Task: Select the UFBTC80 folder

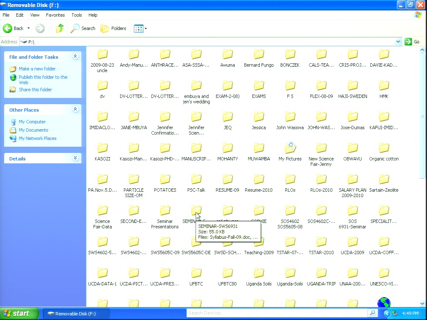Action: 227,277
